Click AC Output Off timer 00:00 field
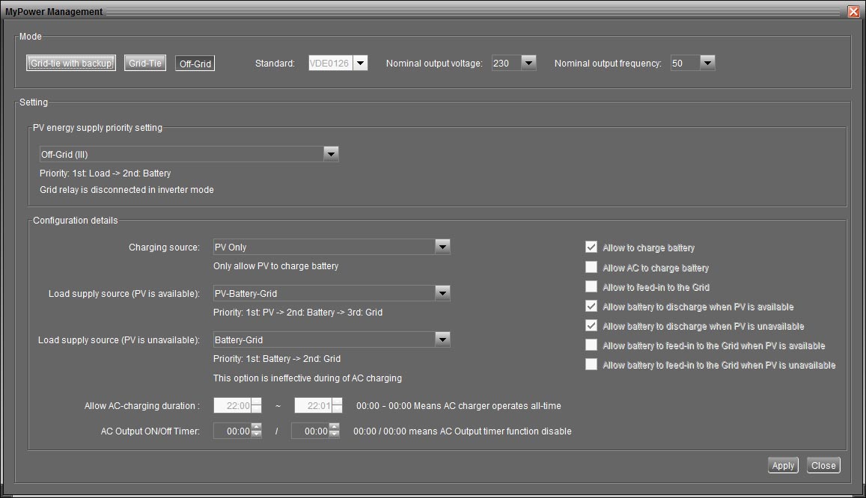 [310, 431]
